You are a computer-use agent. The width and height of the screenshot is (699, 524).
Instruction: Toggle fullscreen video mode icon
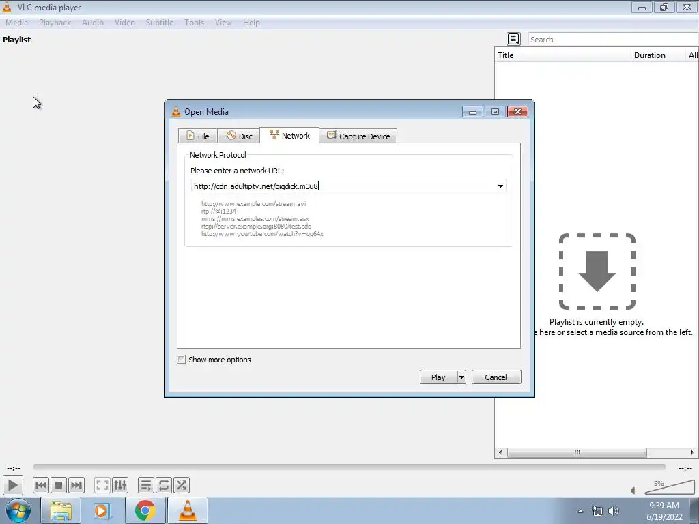[x=102, y=485]
